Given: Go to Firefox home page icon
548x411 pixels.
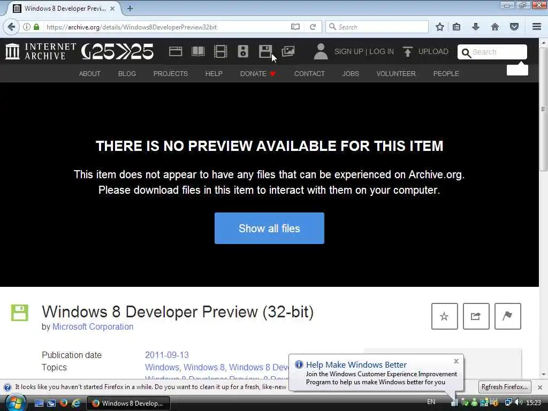Looking at the screenshot, I should tap(495, 27).
